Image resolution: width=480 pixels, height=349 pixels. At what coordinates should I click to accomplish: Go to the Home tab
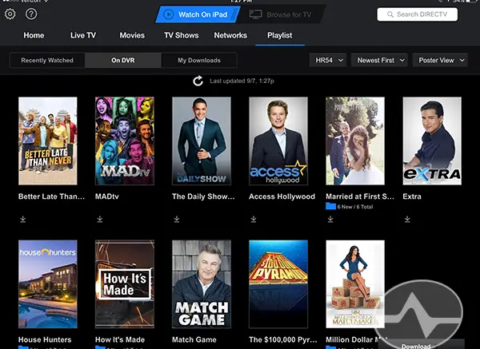[34, 35]
